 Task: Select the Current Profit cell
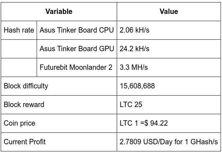[59, 142]
